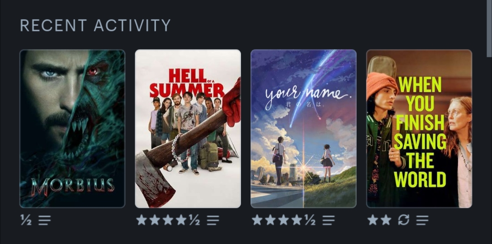Click the half-star symbol under Hell of a Summer
The image size is (492, 244).
[x=195, y=220]
